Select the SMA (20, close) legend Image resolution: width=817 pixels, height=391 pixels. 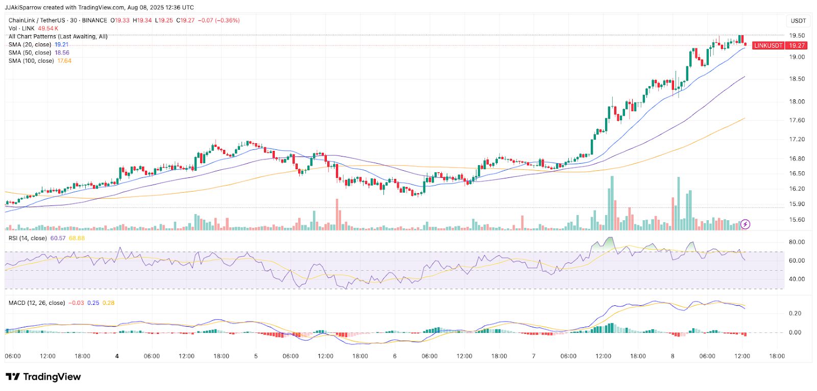[30, 45]
